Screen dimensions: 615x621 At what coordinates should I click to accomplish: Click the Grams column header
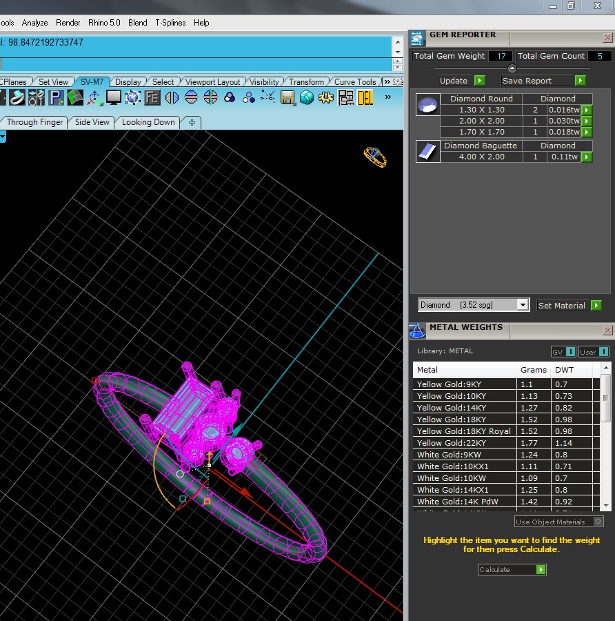(x=534, y=370)
